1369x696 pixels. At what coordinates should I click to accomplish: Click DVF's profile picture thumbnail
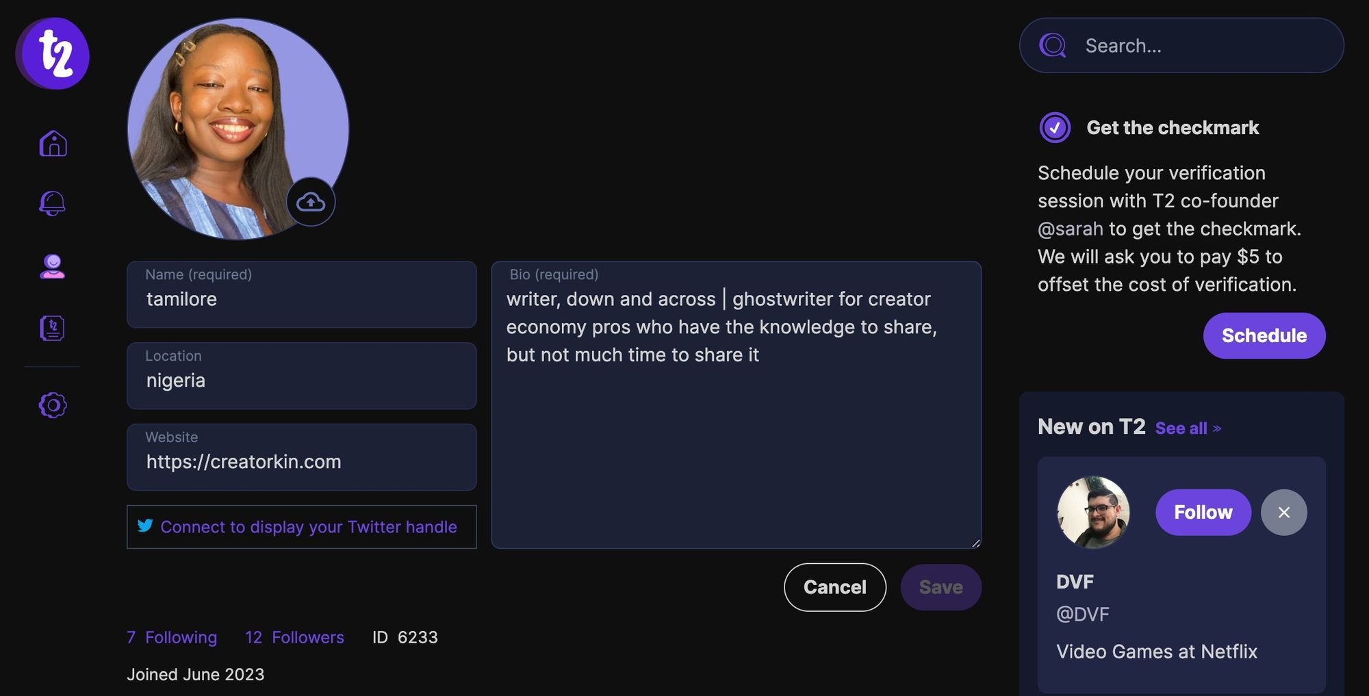click(x=1093, y=512)
